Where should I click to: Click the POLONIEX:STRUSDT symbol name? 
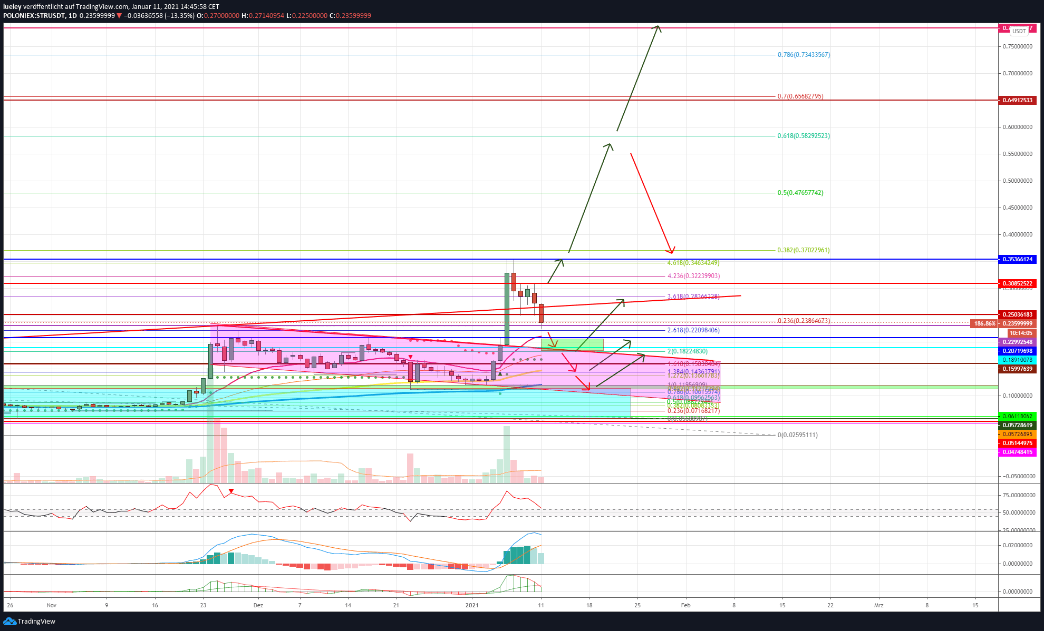pos(34,16)
